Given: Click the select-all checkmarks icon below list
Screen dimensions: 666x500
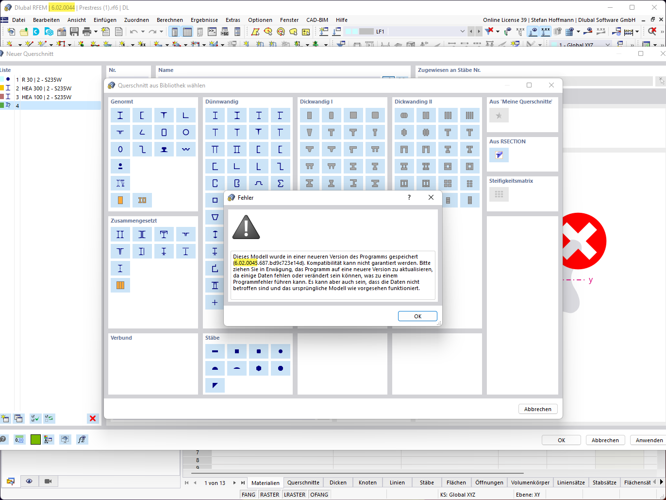Looking at the screenshot, I should tap(35, 418).
